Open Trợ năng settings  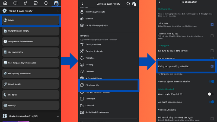click(x=108, y=65)
